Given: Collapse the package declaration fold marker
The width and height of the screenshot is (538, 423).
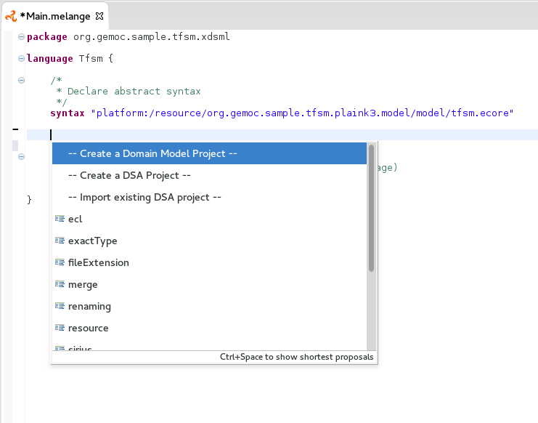Looking at the screenshot, I should pos(21,37).
